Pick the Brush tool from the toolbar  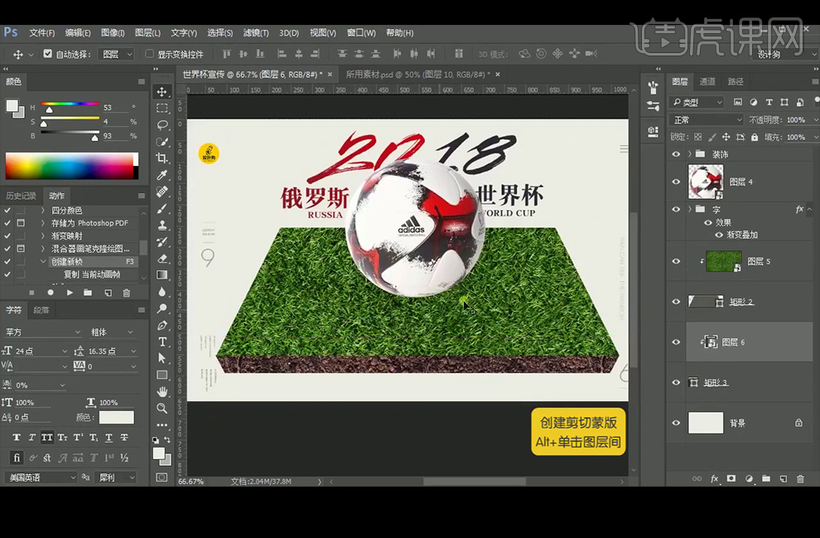tap(164, 208)
